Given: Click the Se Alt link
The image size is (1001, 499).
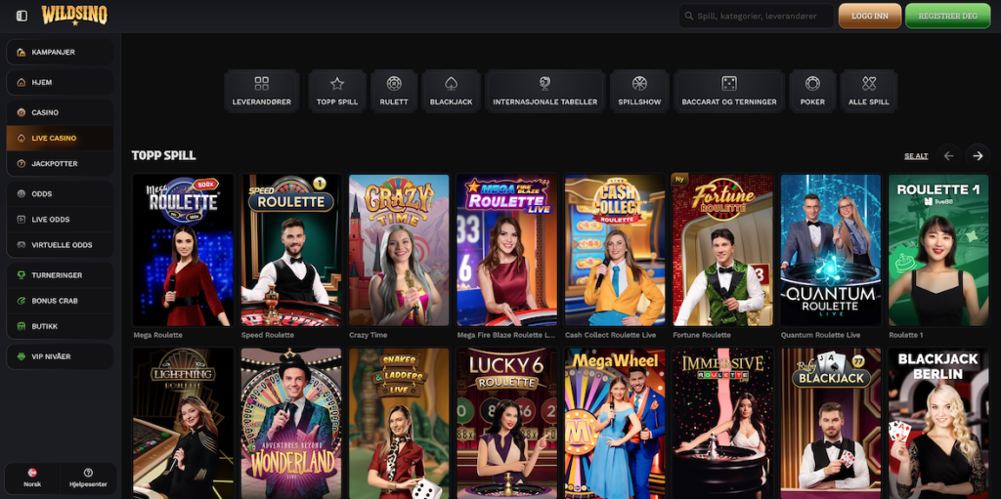Looking at the screenshot, I should [916, 155].
